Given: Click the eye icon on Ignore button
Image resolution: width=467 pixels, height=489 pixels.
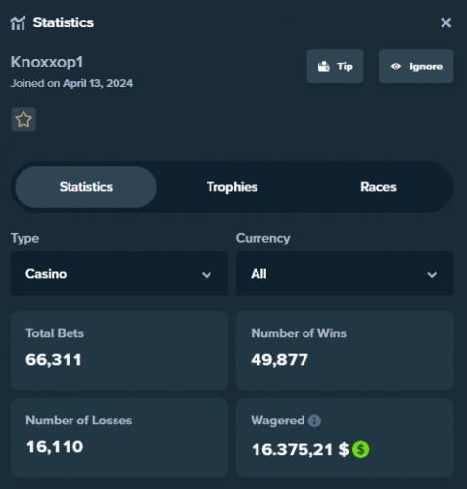Looking at the screenshot, I should 396,67.
